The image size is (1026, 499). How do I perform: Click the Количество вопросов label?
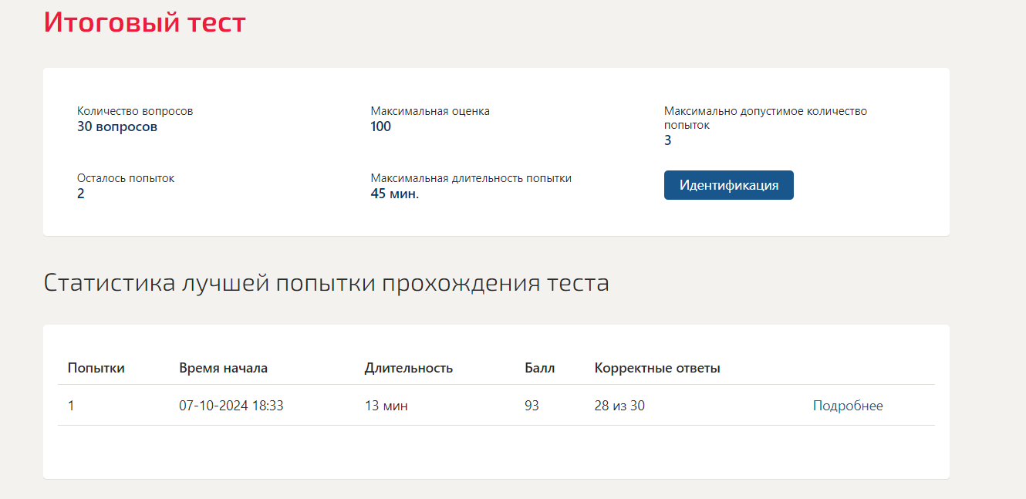(135, 111)
